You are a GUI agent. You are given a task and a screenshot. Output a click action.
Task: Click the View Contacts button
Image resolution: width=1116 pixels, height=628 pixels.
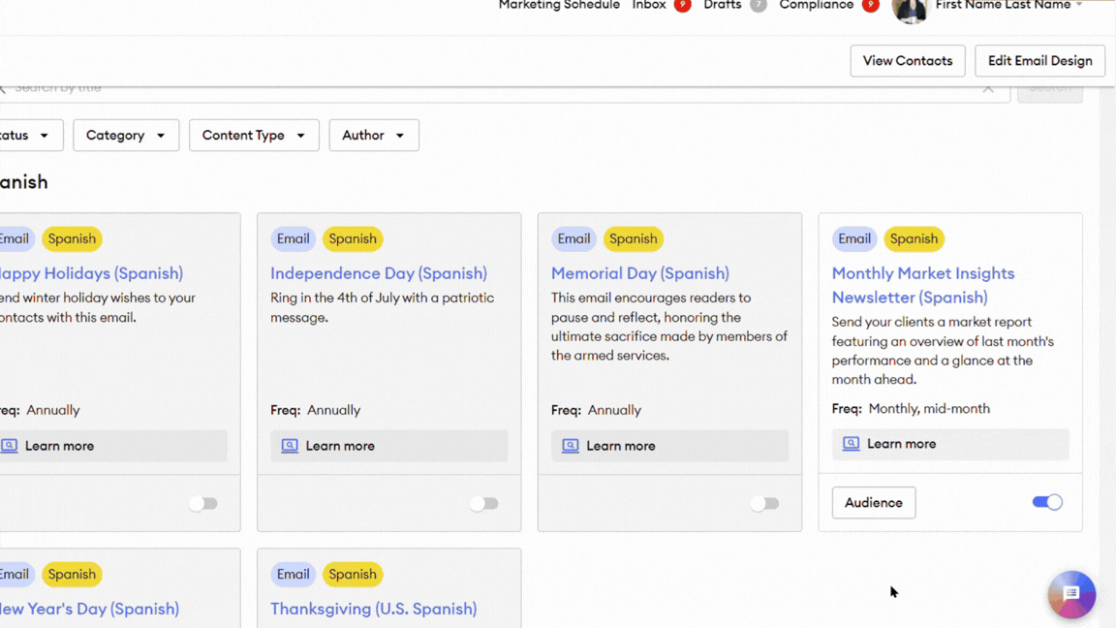pyautogui.click(x=907, y=61)
